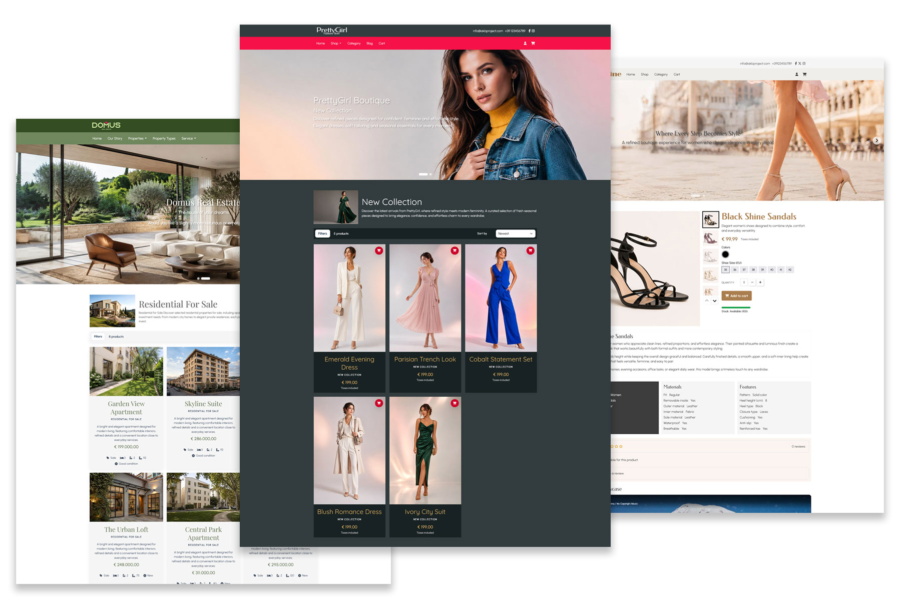Open PrettyGirl's Instagram icon link
The width and height of the screenshot is (901, 601).
point(533,31)
